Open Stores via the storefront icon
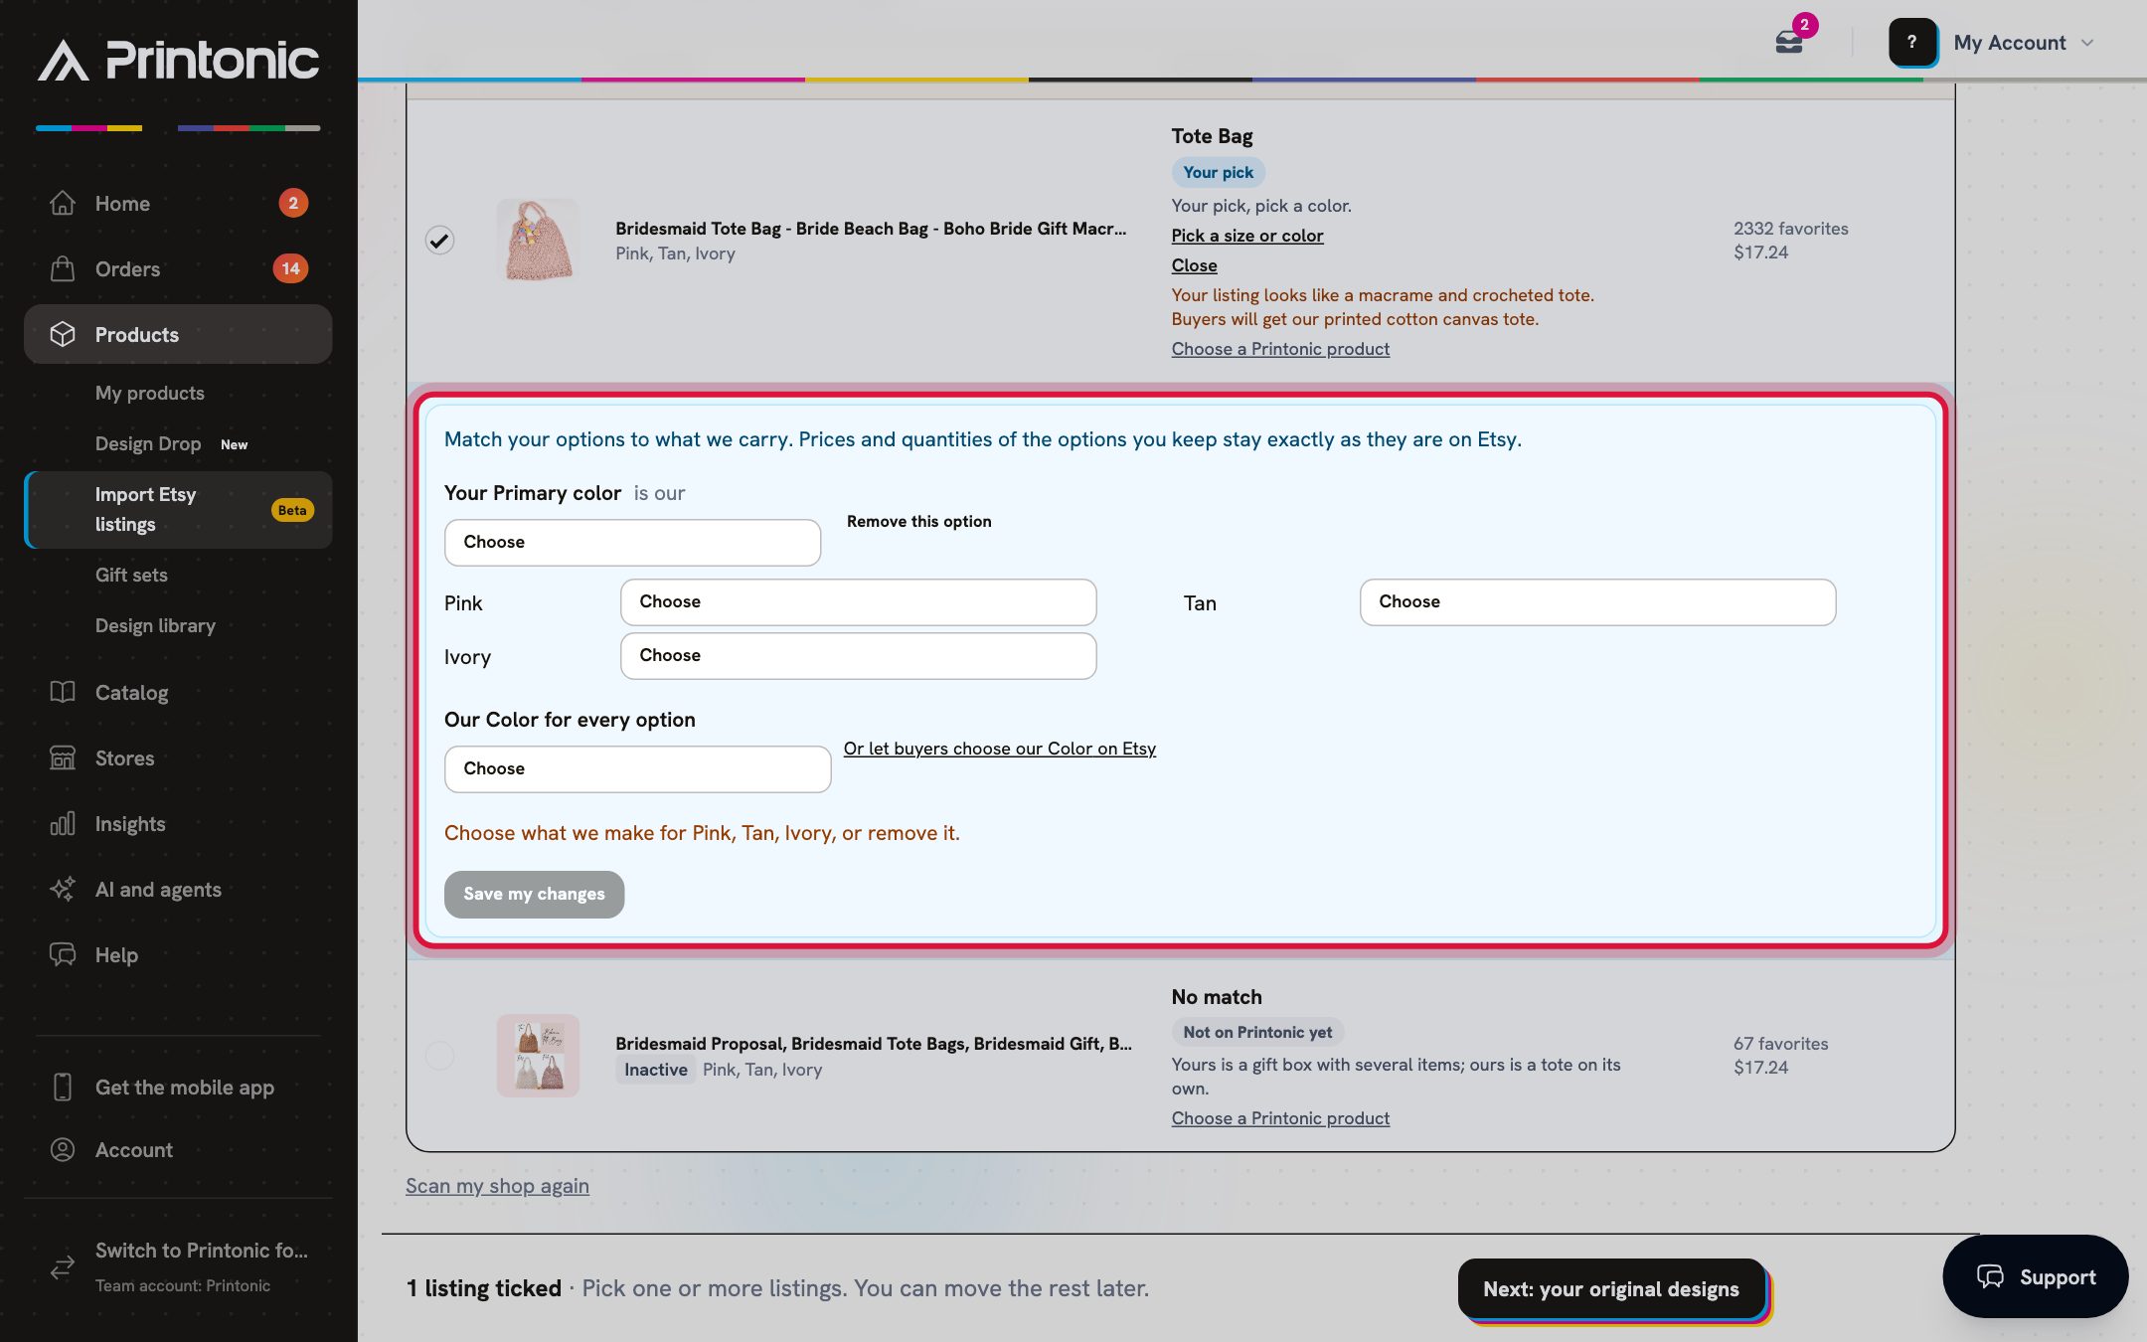This screenshot has width=2147, height=1342. [x=63, y=757]
